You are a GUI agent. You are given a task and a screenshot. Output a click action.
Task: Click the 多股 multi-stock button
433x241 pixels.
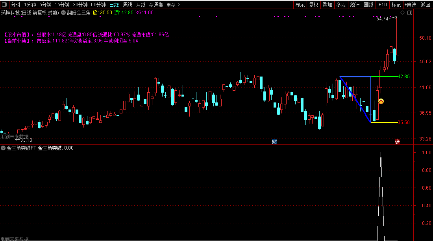click(341, 5)
